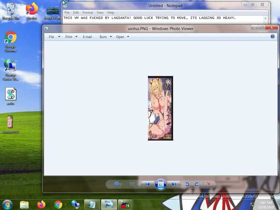
Task: Switch to Photo Viewer taskbar button
Action: (109, 205)
